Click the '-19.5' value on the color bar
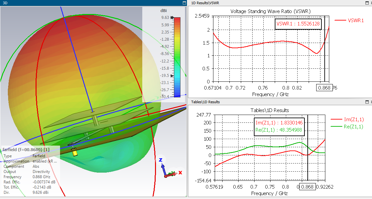Screen dimensions: 372x199 [164, 76]
